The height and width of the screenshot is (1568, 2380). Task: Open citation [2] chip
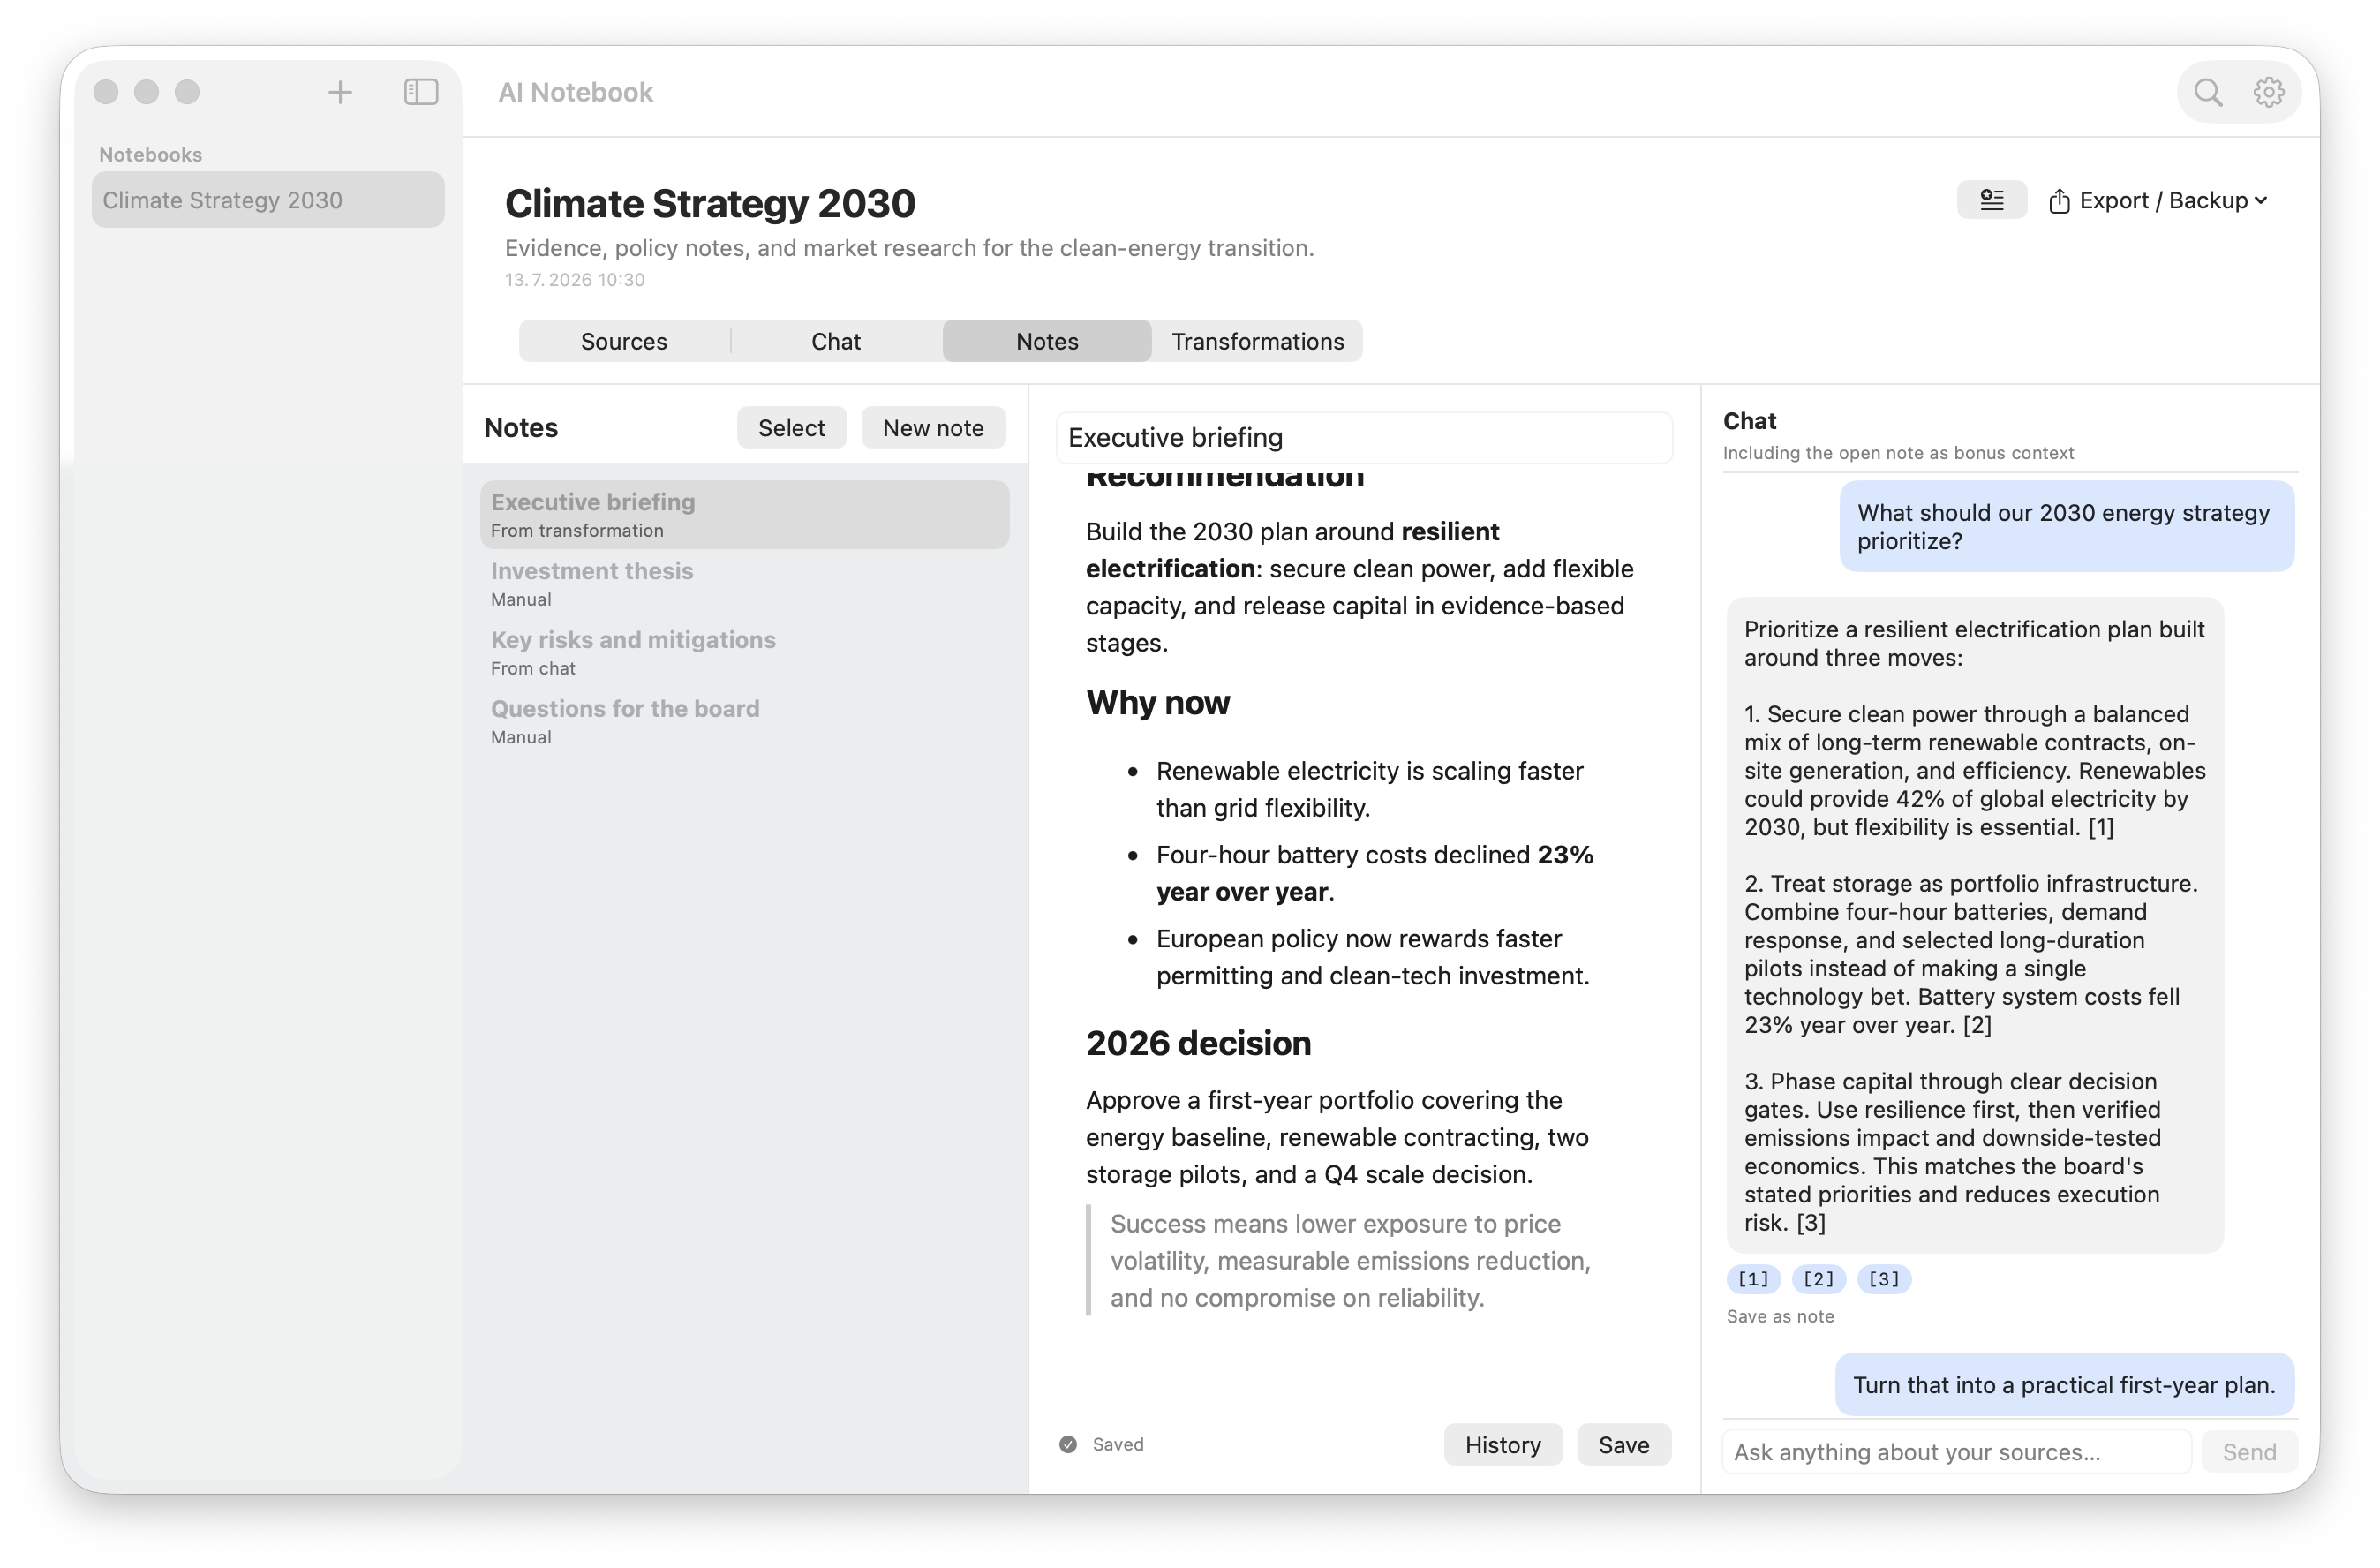click(x=1818, y=1279)
